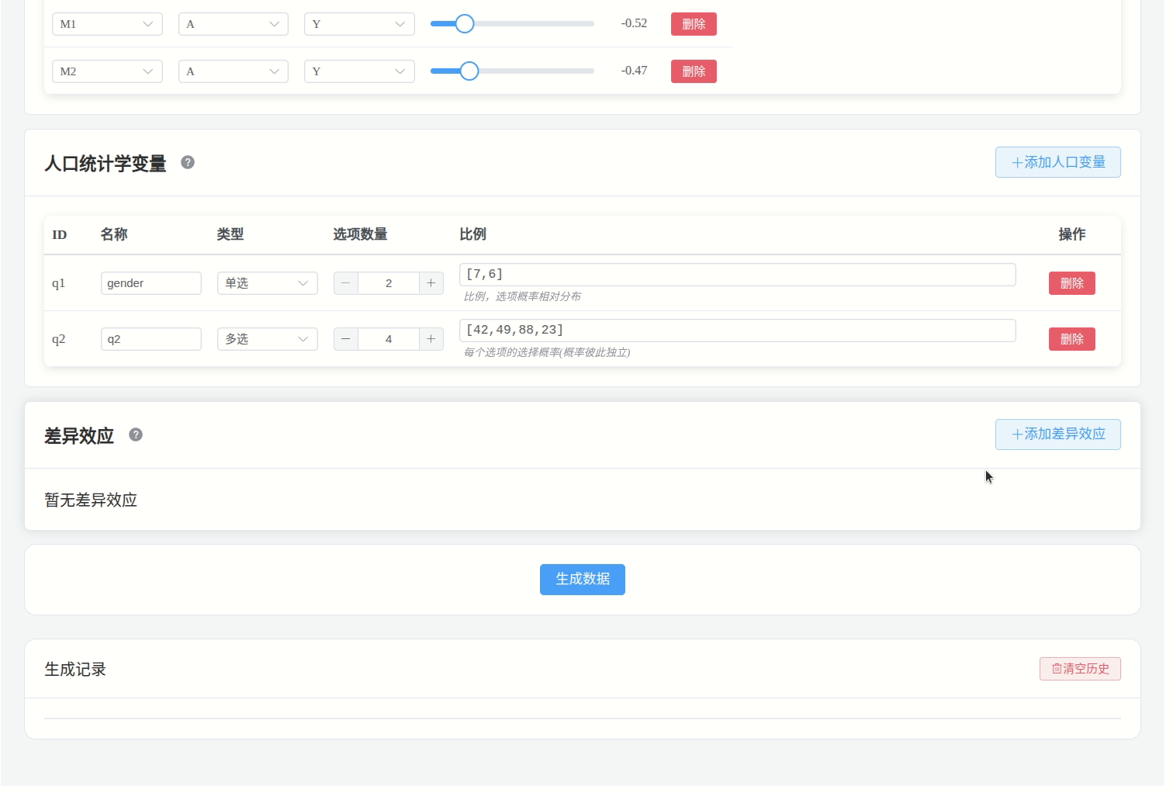Viewport: 1173px width, 793px height.
Task: Open the M1 variable dropdown
Action: point(107,24)
